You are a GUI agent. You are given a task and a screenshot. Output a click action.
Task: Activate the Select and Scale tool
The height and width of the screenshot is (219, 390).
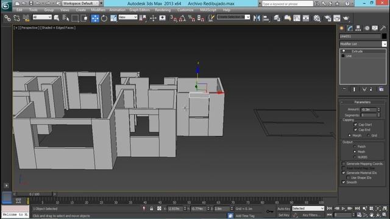pos(113,18)
